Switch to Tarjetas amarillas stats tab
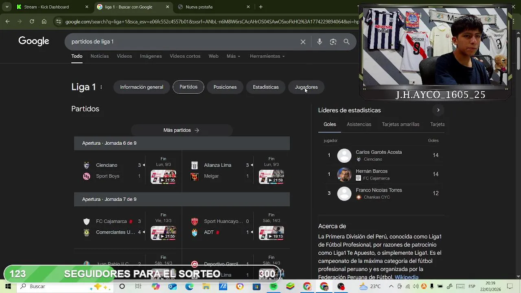521x293 pixels. pyautogui.click(x=401, y=125)
